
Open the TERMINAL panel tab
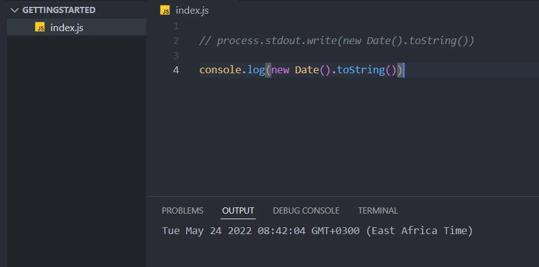(x=378, y=210)
